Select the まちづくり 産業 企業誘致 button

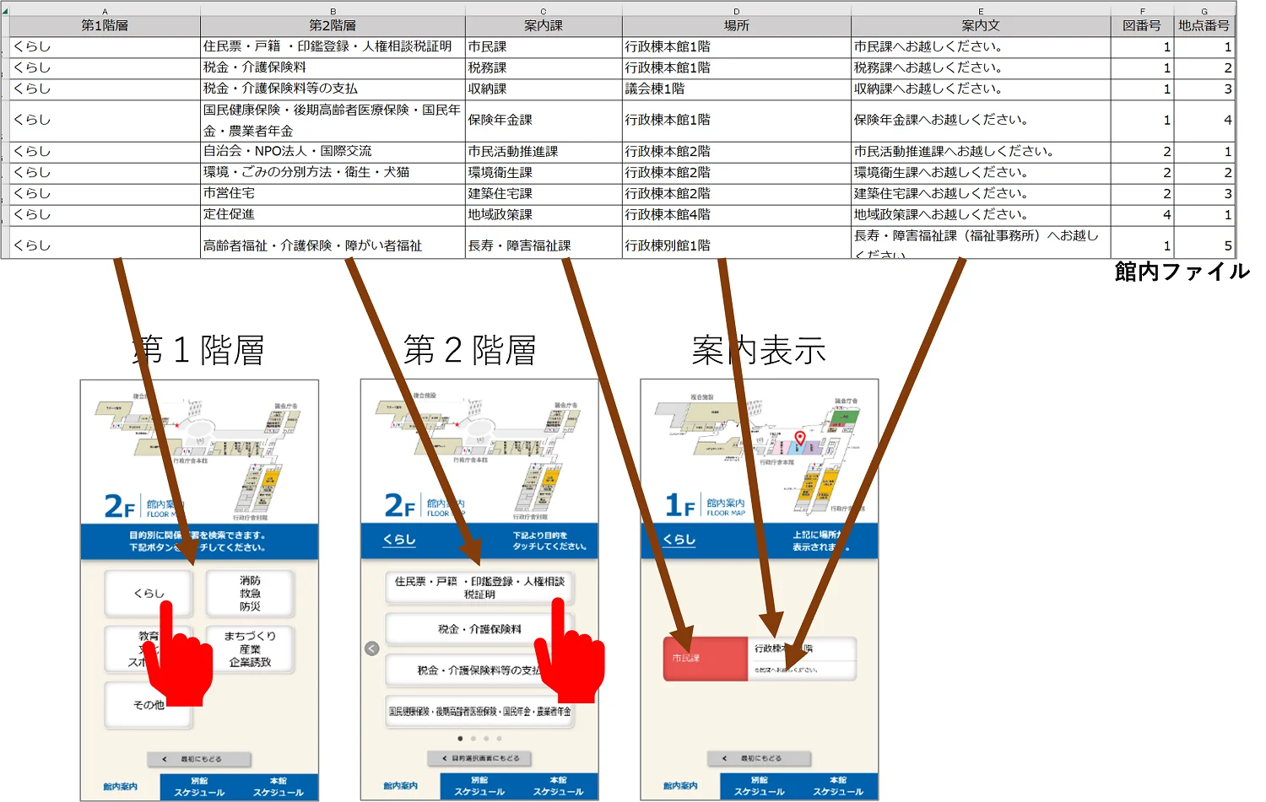click(x=250, y=649)
